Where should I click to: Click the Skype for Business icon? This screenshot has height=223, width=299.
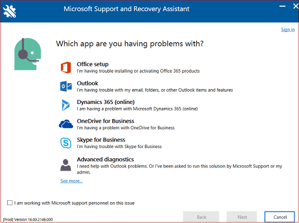(x=66, y=143)
